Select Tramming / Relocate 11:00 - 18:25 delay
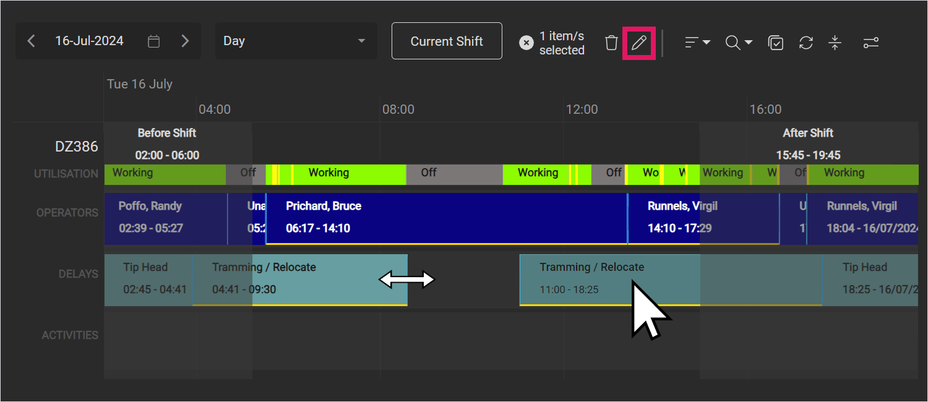928x402 pixels. click(x=671, y=280)
